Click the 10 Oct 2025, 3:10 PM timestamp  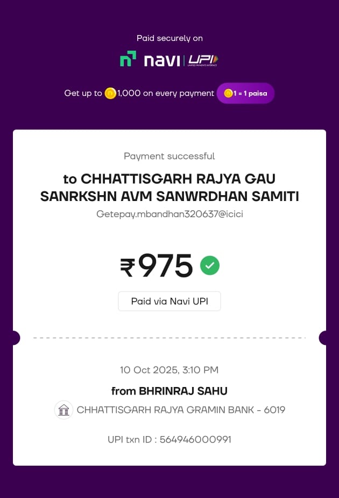click(x=169, y=370)
